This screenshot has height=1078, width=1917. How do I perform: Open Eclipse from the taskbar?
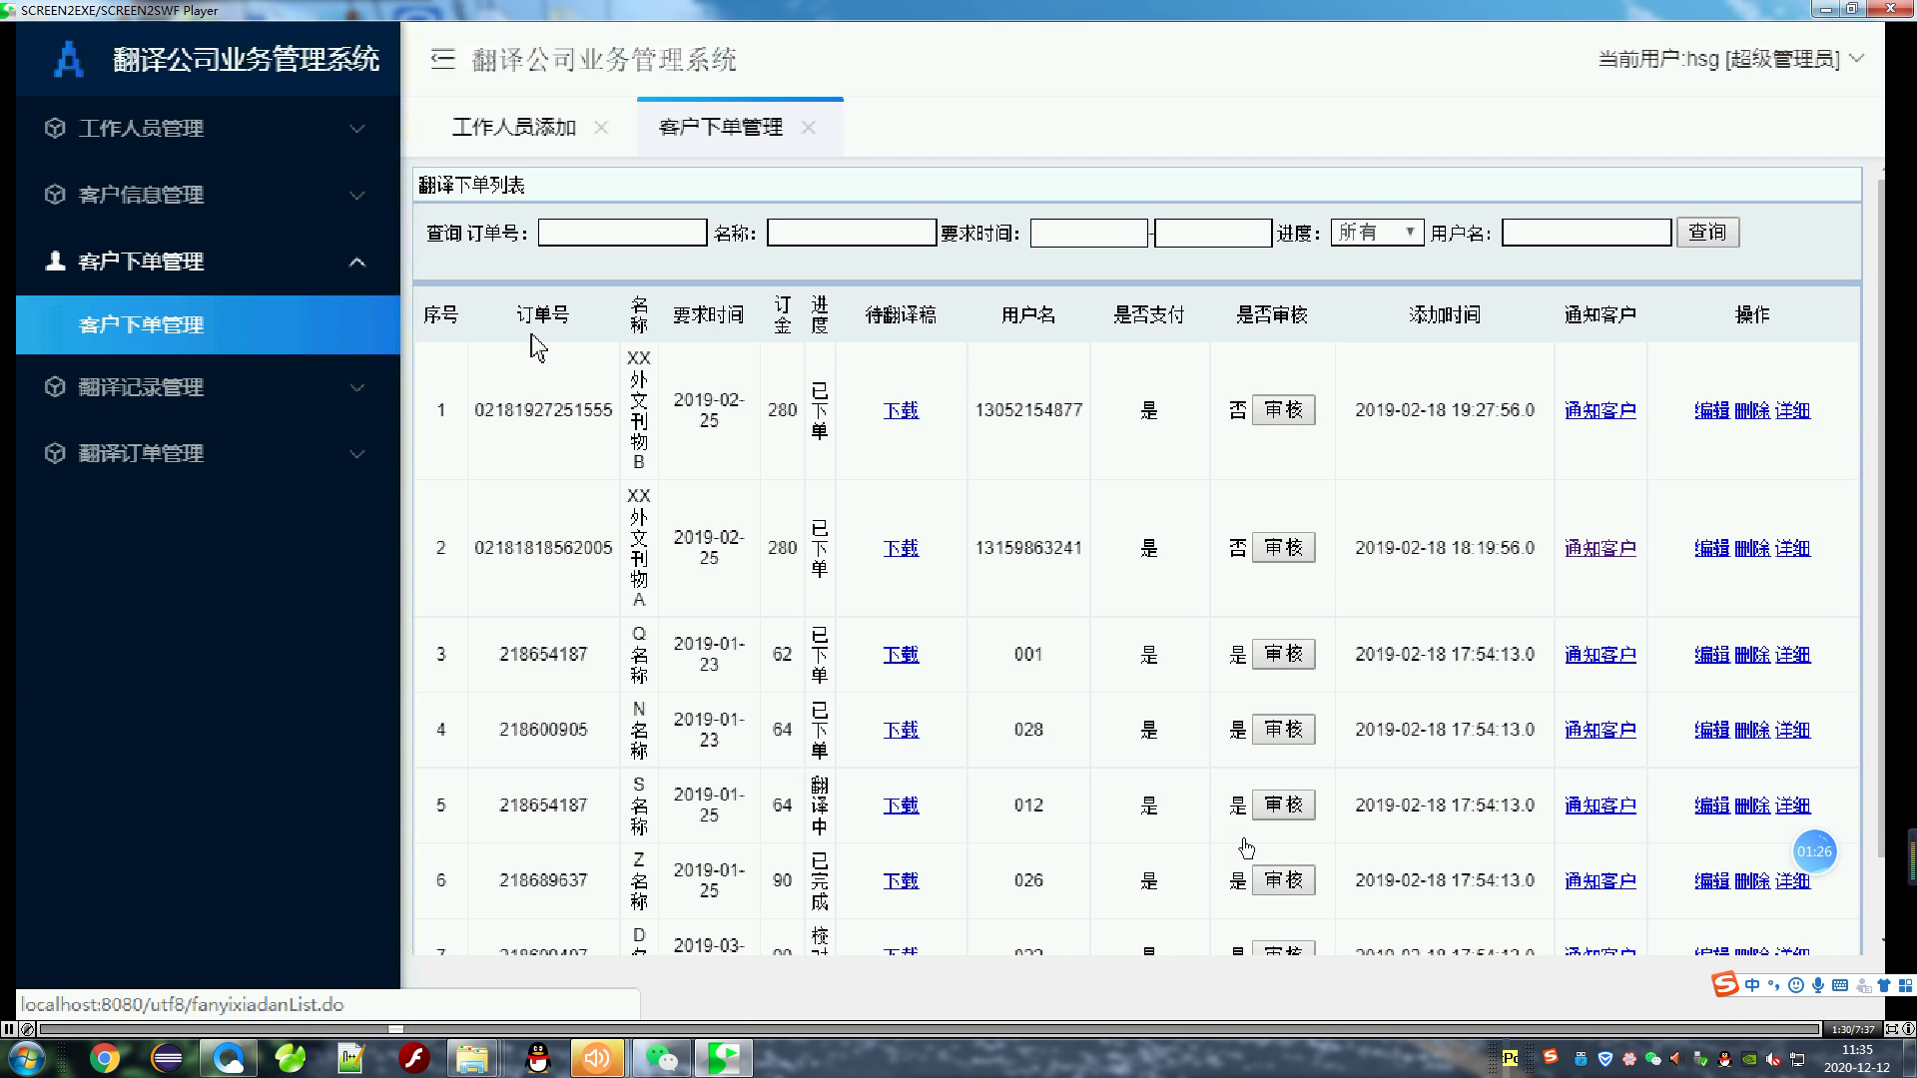click(x=167, y=1058)
